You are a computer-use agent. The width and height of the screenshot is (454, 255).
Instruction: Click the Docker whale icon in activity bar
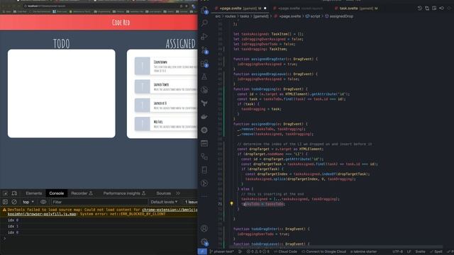204,116
